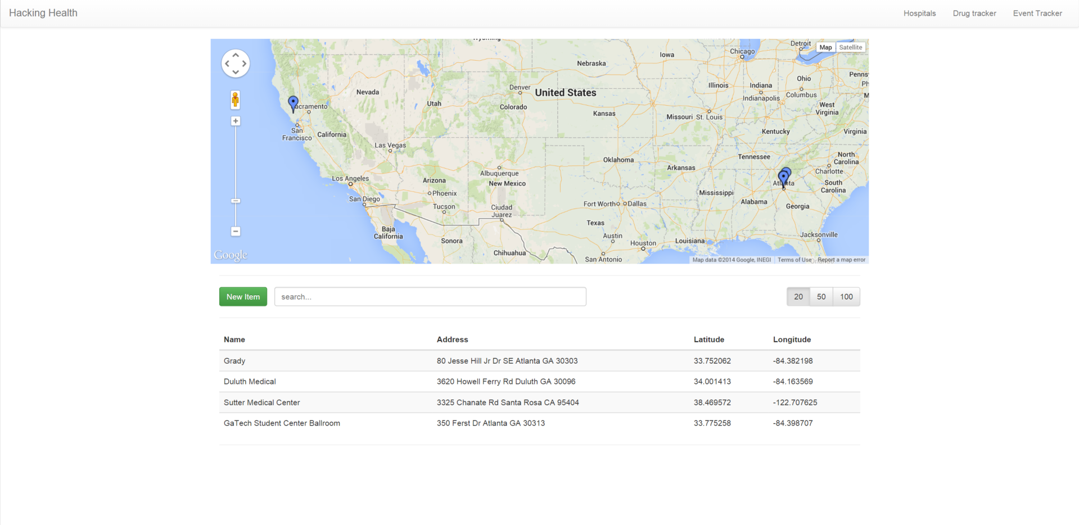The width and height of the screenshot is (1079, 525).
Task: Click address 3620 Howell Ferry Rd Duluth
Action: [x=506, y=382]
